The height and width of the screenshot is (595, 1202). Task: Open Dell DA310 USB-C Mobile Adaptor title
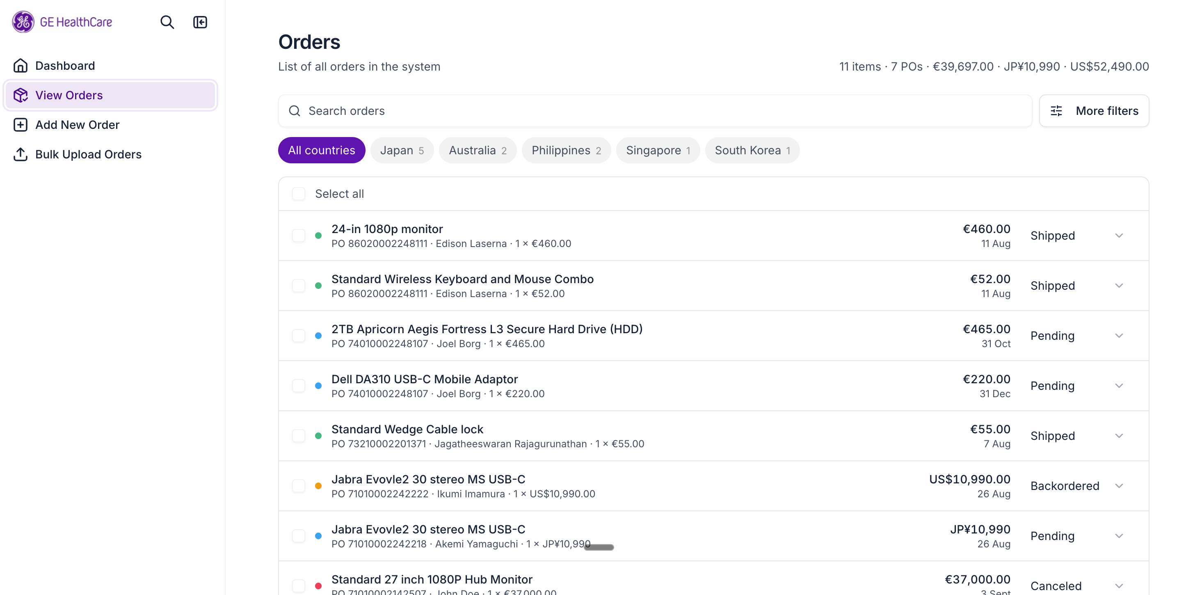(425, 380)
